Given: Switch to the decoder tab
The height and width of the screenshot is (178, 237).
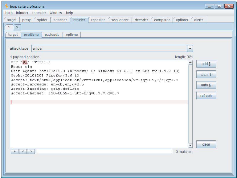Looking at the screenshot, I should point(141,20).
